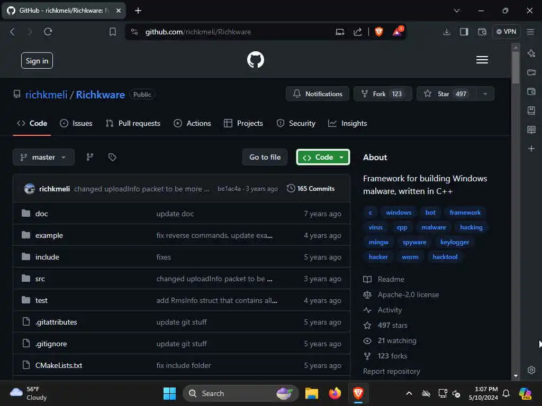Switch to the Issues tab
This screenshot has height=406, width=542.
coord(76,123)
